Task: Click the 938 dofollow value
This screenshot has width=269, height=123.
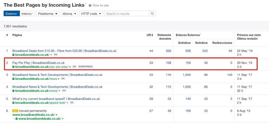Action: 188,51
